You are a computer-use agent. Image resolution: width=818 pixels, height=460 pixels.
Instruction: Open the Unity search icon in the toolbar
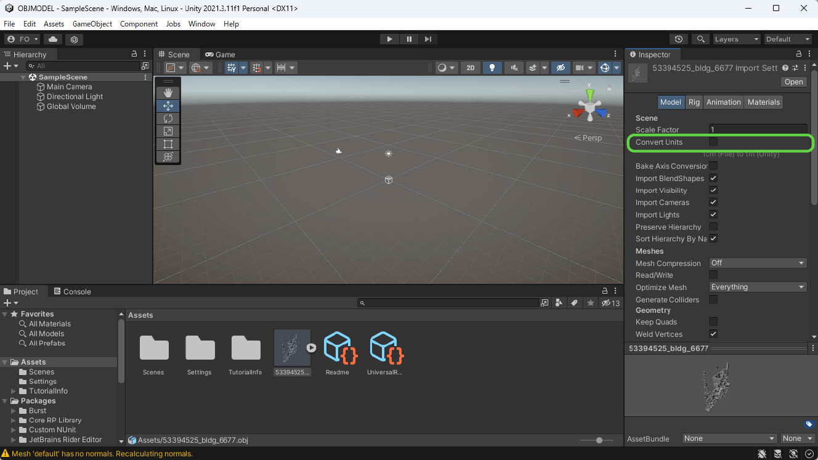point(700,39)
